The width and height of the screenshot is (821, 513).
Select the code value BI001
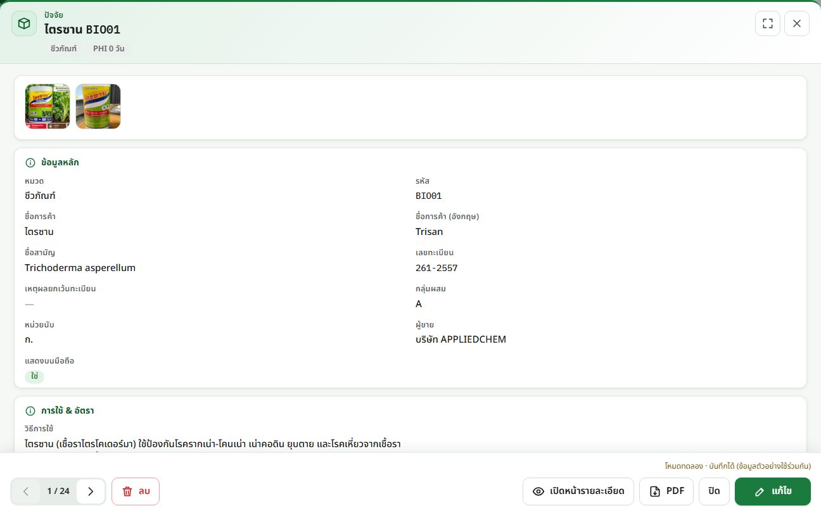429,196
